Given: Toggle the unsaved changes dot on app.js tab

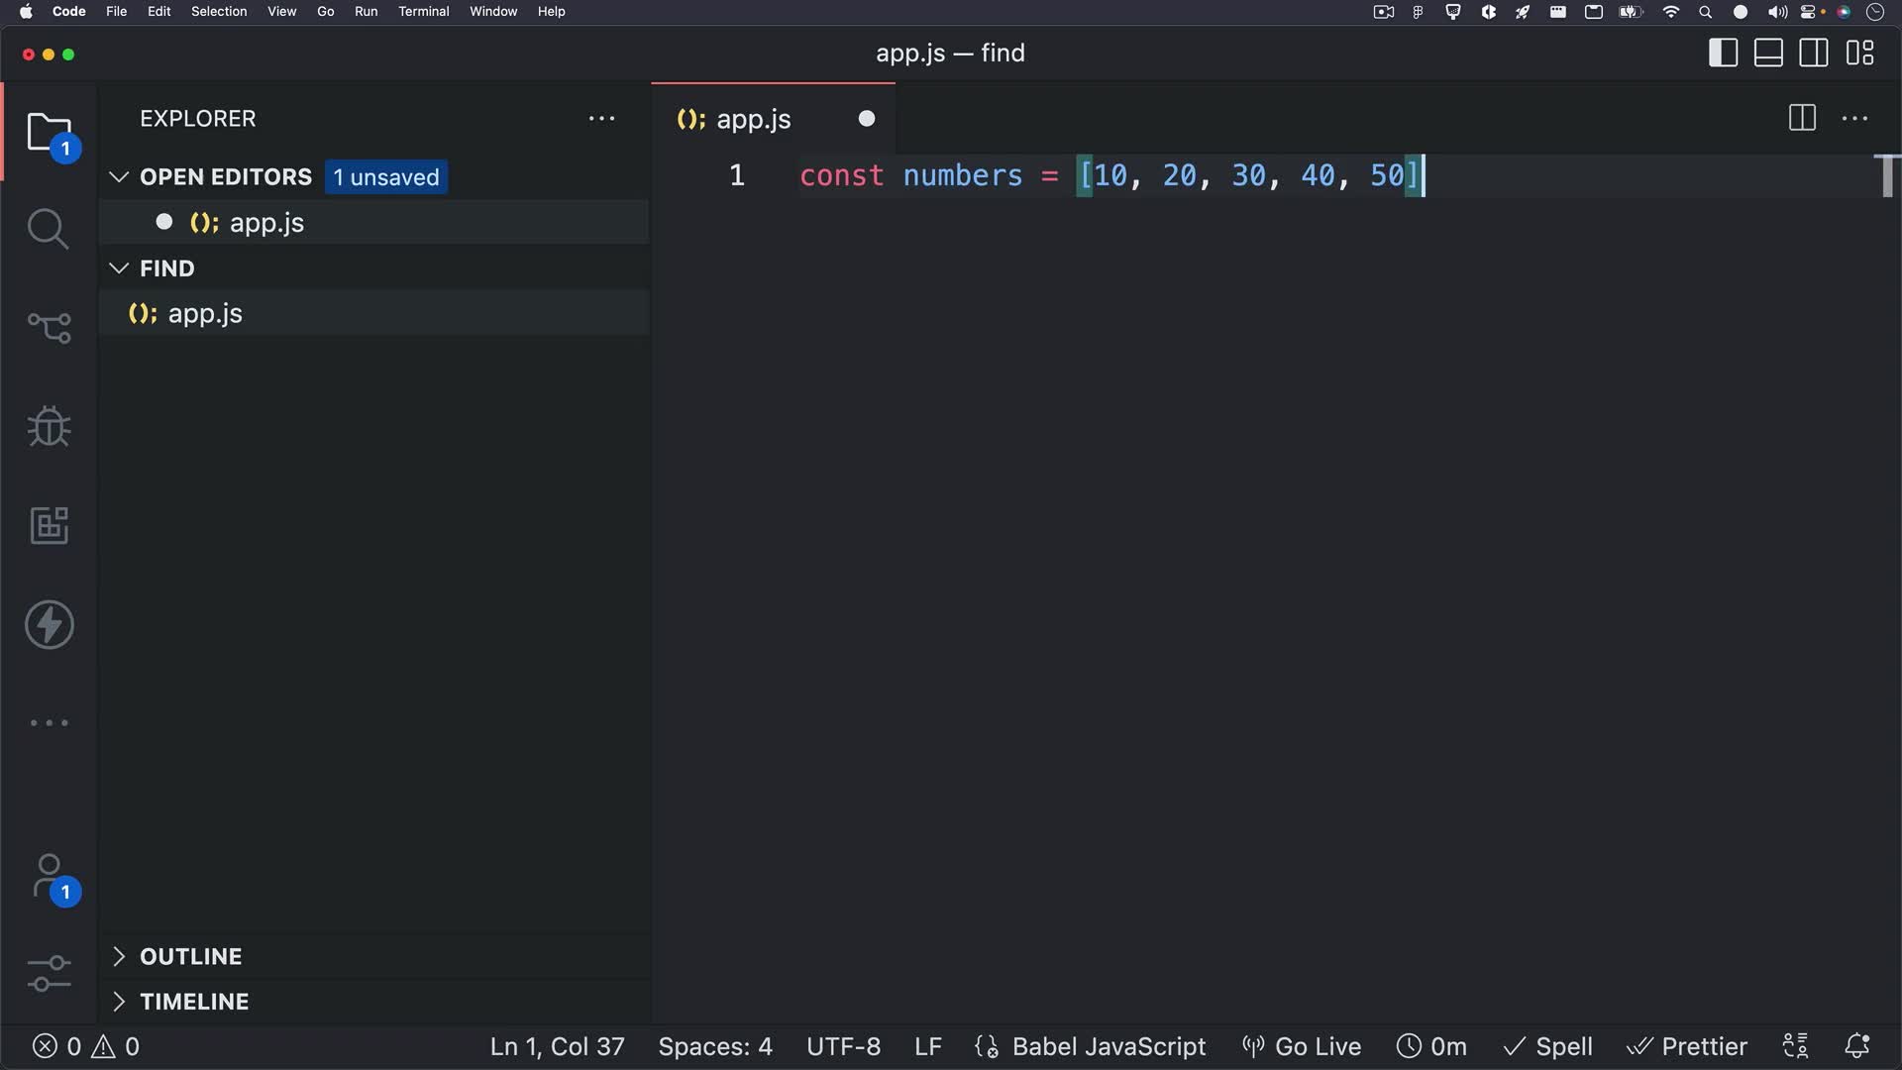Looking at the screenshot, I should [x=866, y=118].
